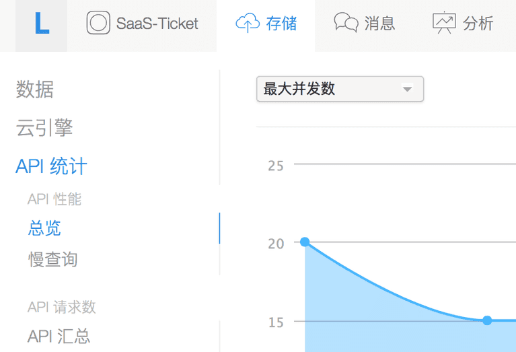Click the chat bubbles message icon
The width and height of the screenshot is (516, 352).
[x=346, y=24]
